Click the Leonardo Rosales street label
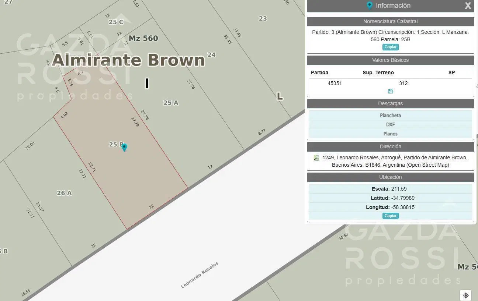 200,275
